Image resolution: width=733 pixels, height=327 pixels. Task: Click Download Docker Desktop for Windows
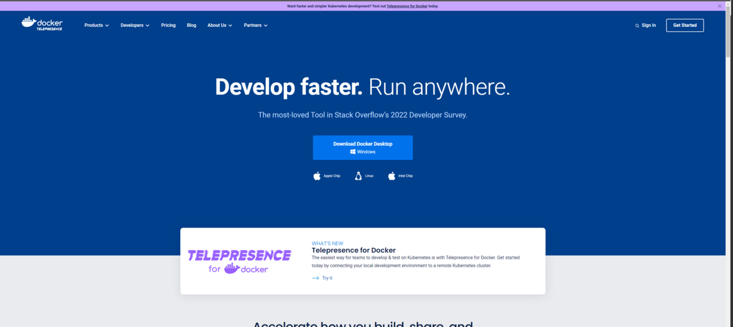[363, 148]
